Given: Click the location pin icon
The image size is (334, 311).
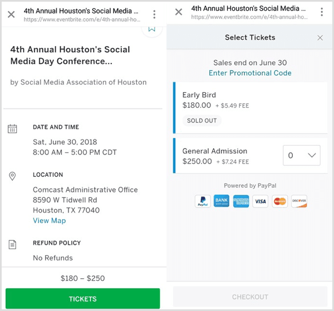Looking at the screenshot, I should (12, 176).
